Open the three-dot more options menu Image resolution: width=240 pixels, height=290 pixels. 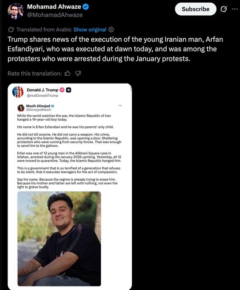click(x=235, y=9)
